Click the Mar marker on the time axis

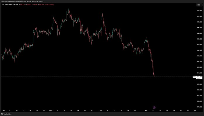pyautogui.click(x=146, y=111)
